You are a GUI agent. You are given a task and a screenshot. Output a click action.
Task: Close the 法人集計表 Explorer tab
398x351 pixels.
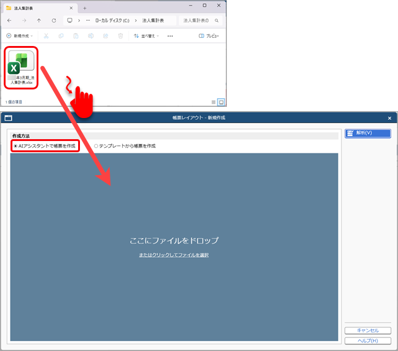click(71, 8)
